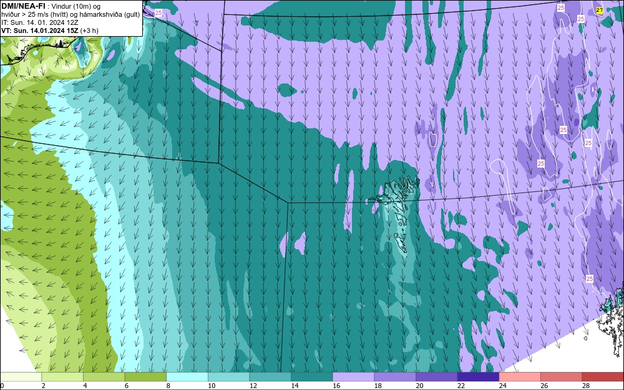Viewport: 624px width, 390px height.
Task: Select the 'VT: Sun. 14.01.2024 15Z' text
Action: coord(40,31)
